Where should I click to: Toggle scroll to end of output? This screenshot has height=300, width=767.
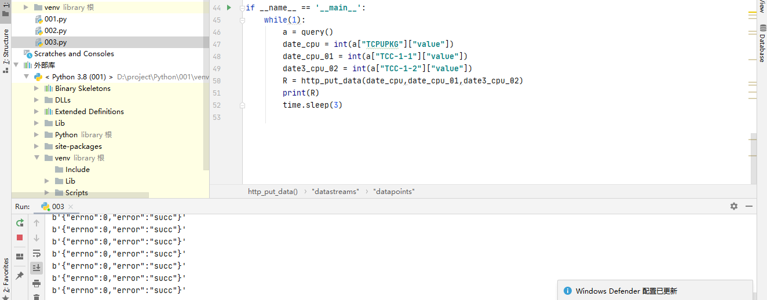coord(36,268)
